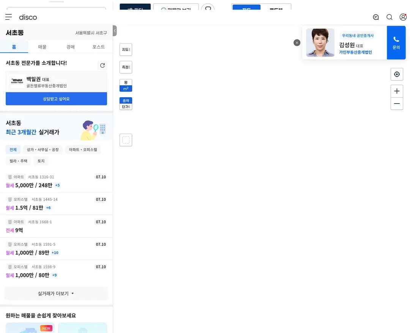
Task: Select the 토지 filter chip
Action: [x=41, y=161]
